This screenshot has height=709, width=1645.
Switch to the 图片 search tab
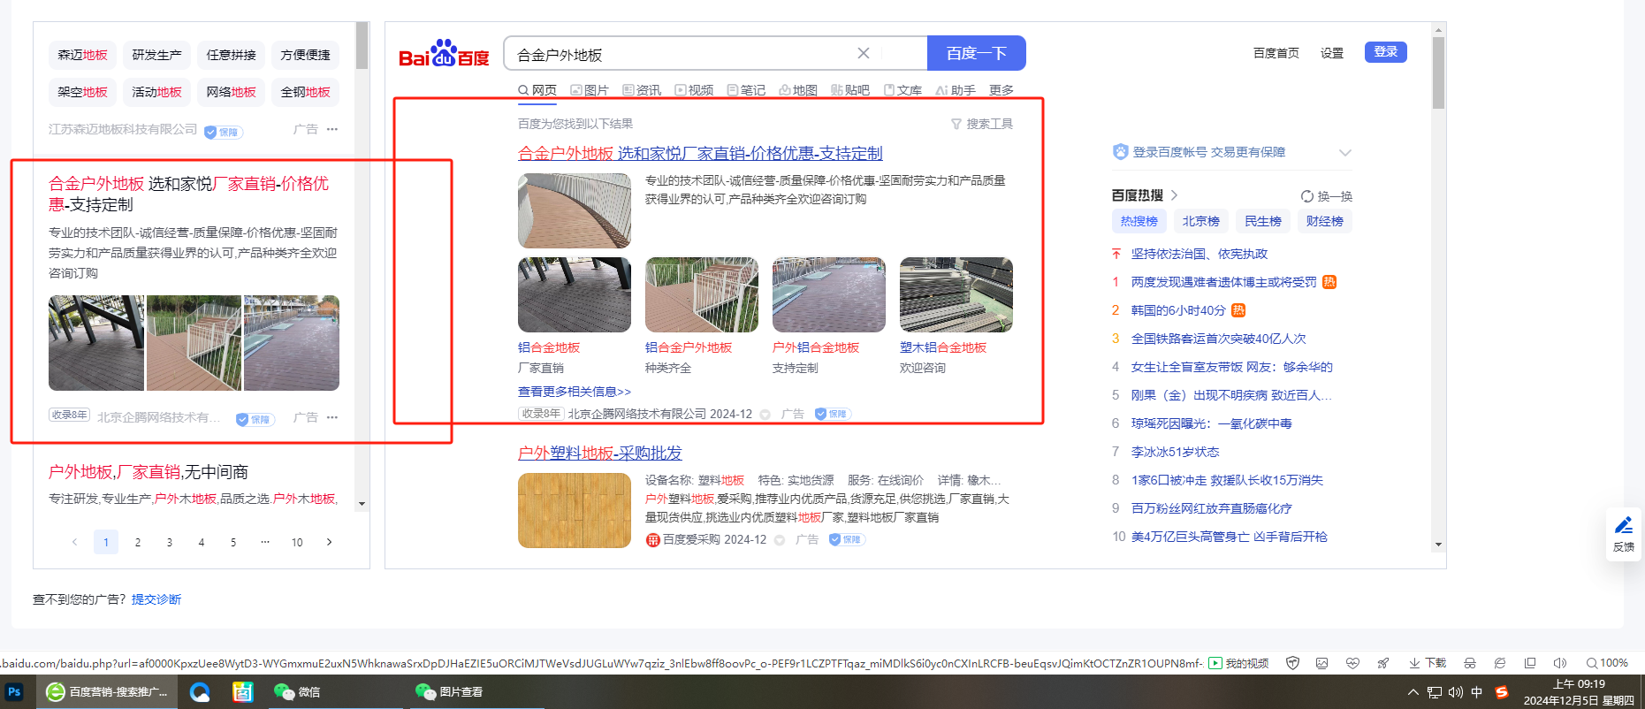590,90
